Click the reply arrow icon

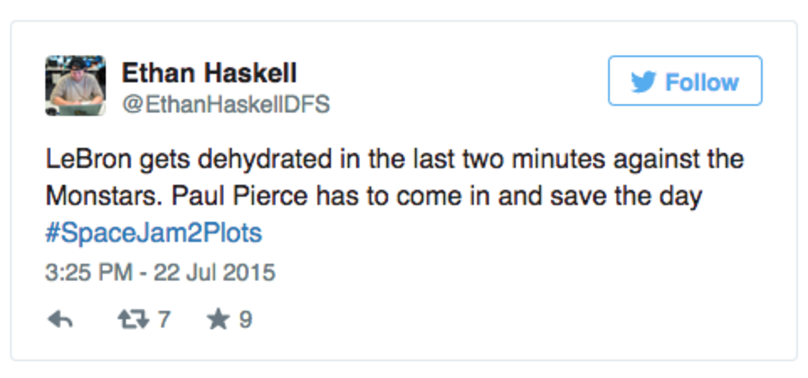click(61, 320)
